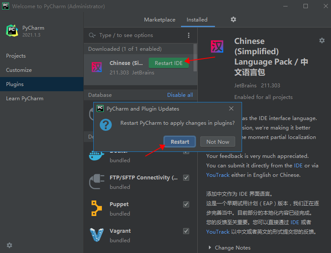The height and width of the screenshot is (253, 331).
Task: Click the Docker whale plugin icon
Action: pyautogui.click(x=96, y=156)
